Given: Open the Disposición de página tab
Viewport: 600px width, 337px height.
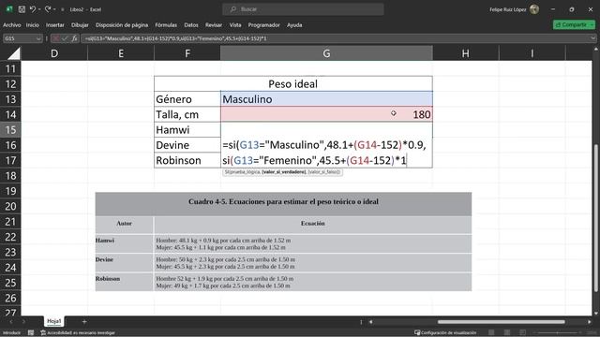Looking at the screenshot, I should (x=122, y=25).
